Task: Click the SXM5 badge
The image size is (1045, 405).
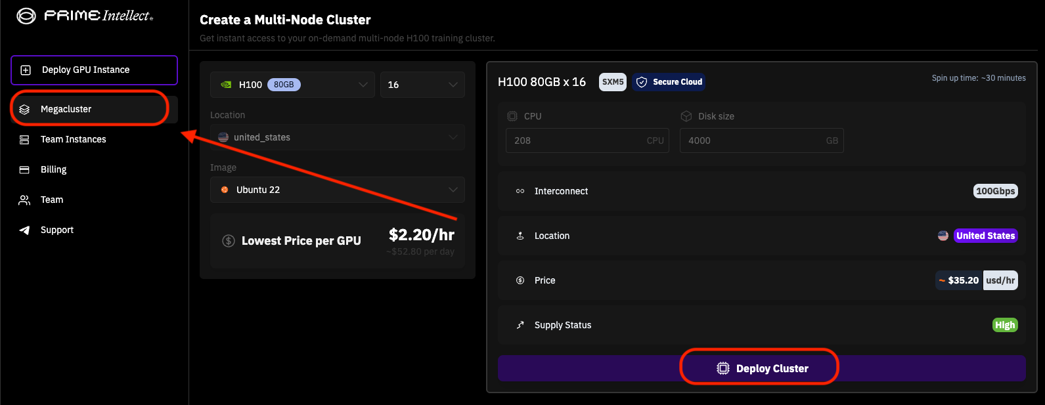Action: (x=613, y=82)
